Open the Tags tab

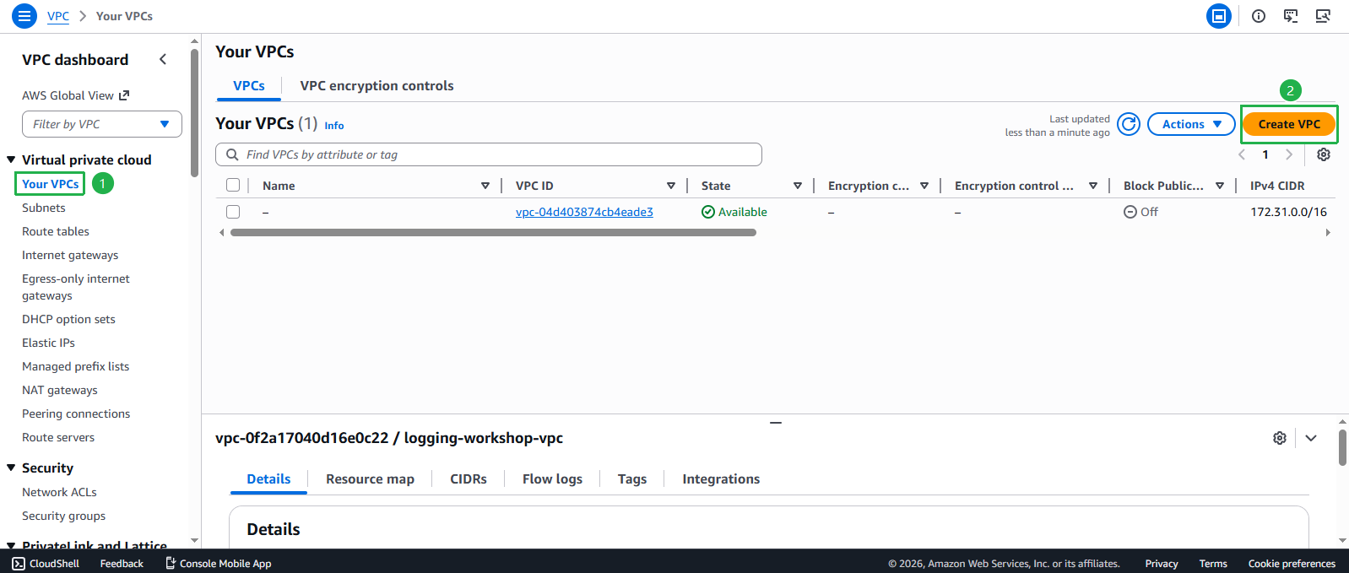632,479
